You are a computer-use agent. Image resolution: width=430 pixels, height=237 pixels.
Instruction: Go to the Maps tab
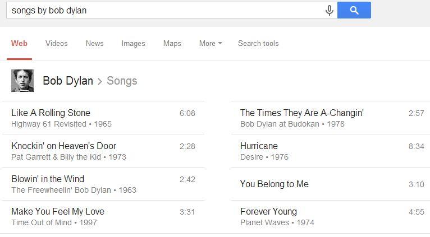172,43
